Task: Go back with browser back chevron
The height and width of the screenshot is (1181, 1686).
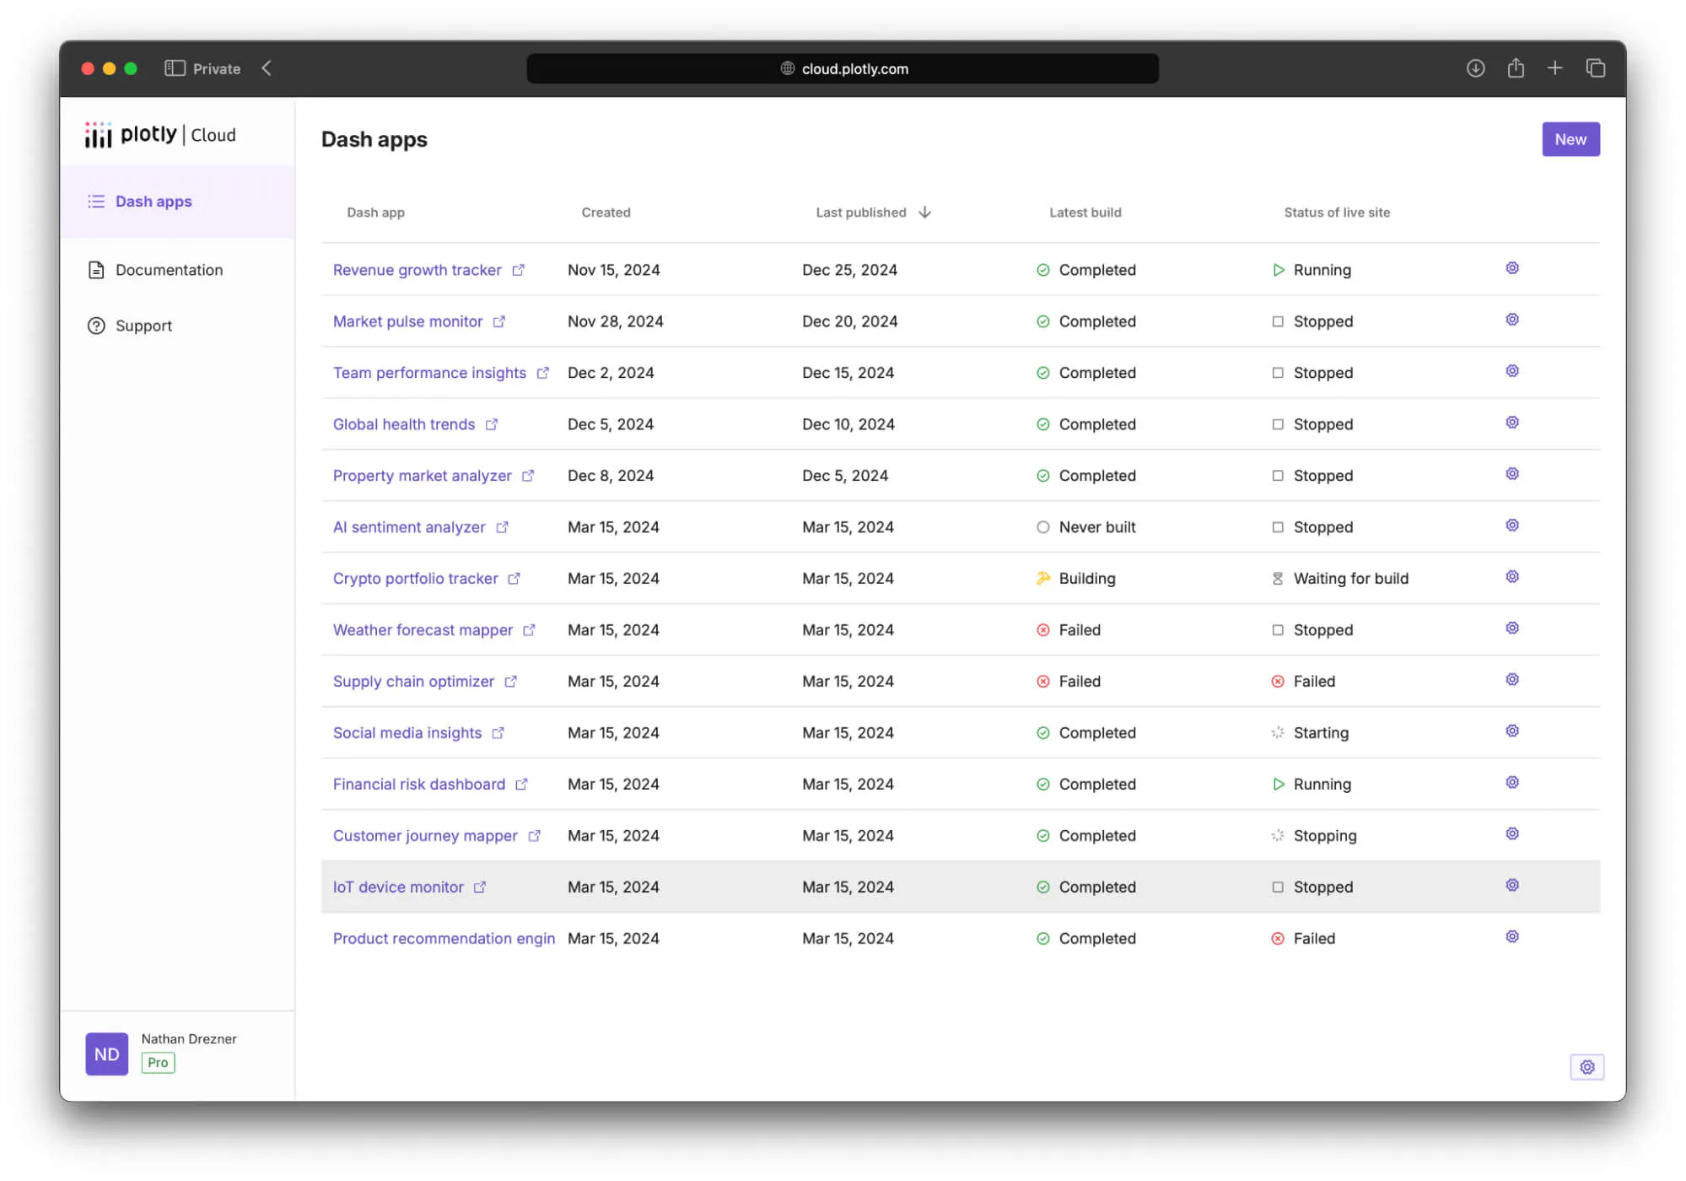Action: coord(267,68)
